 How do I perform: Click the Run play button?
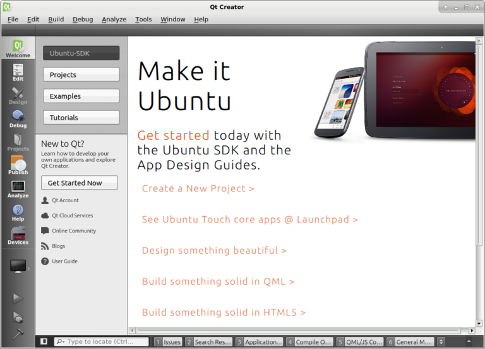tap(18, 299)
